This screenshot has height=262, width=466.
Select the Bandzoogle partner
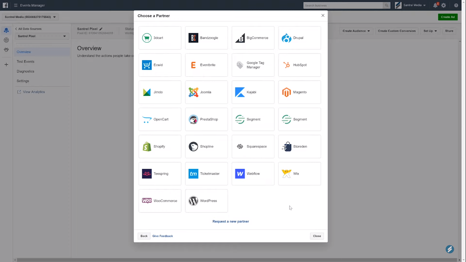[x=206, y=38]
